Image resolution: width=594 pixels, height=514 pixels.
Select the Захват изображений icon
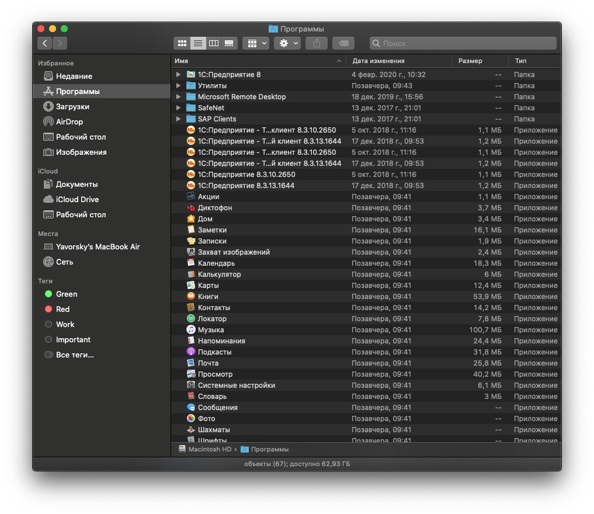(x=191, y=252)
